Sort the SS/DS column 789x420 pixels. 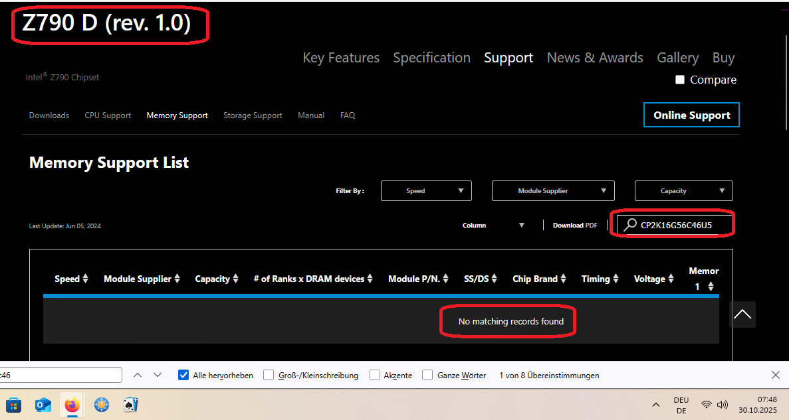click(x=494, y=279)
